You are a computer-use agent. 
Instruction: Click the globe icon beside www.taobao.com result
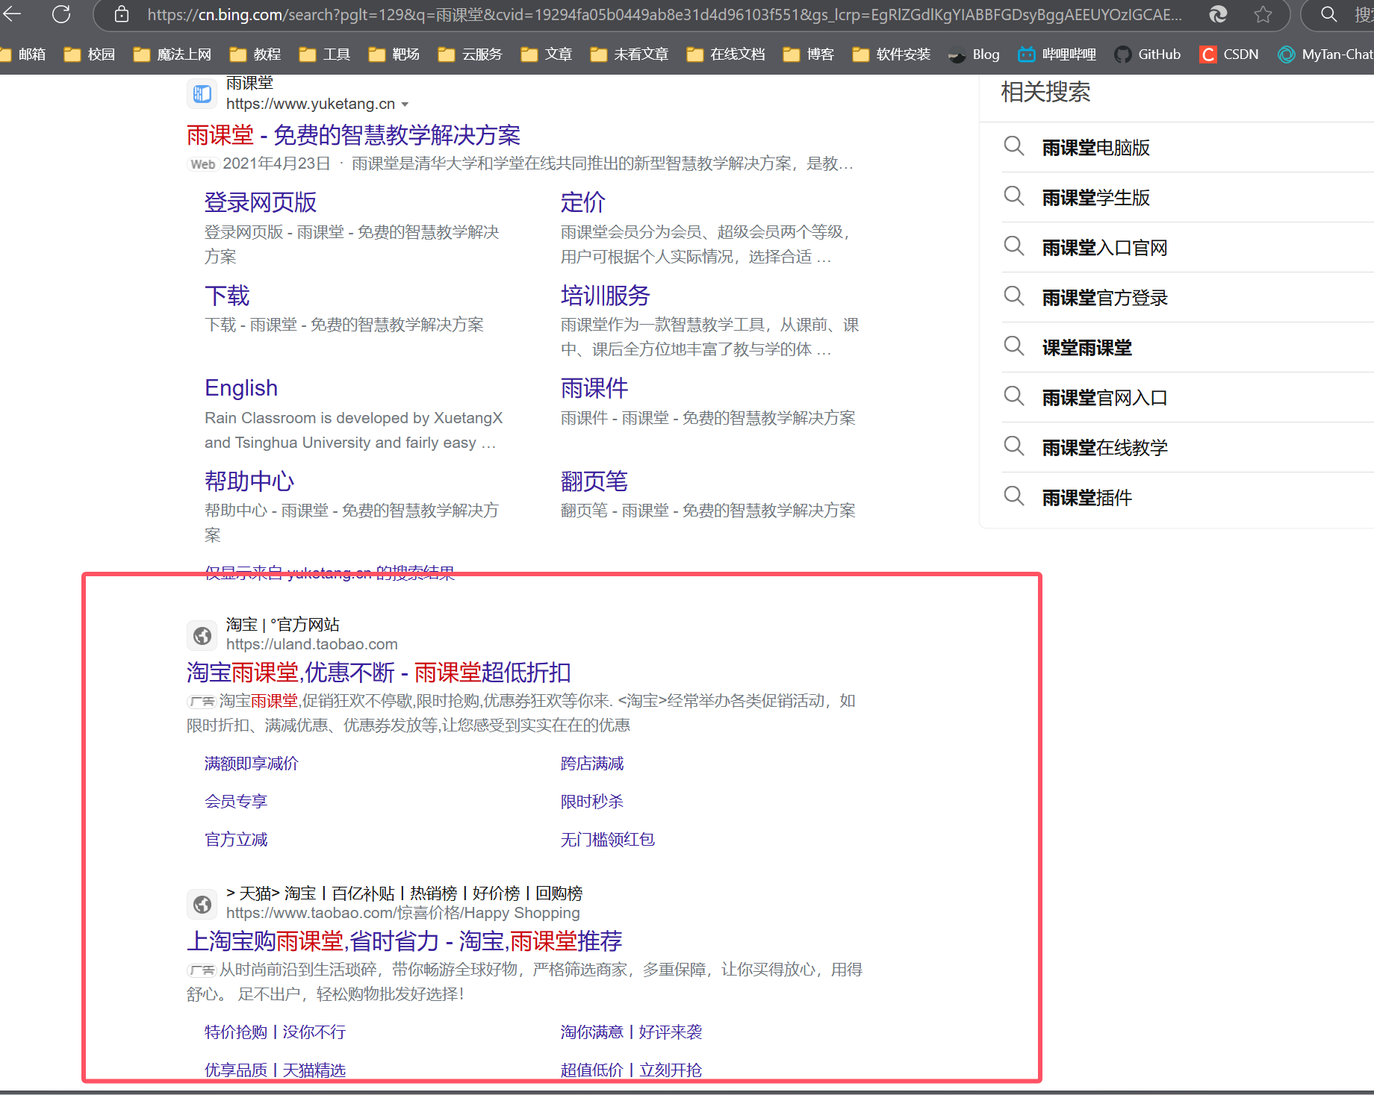[202, 904]
